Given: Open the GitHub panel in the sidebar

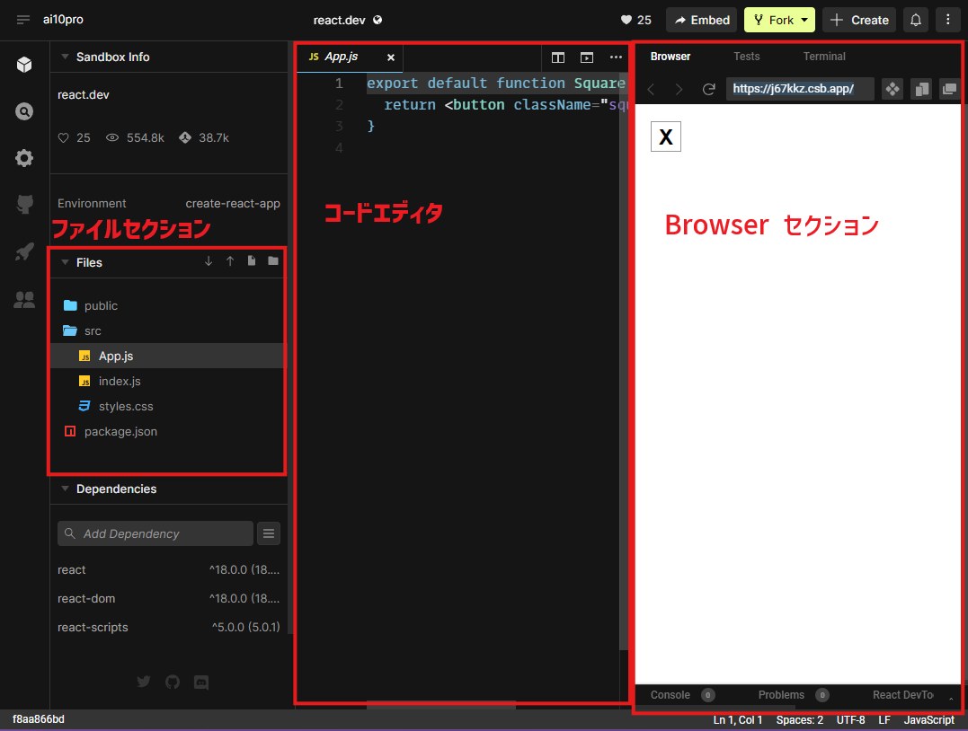Looking at the screenshot, I should click(x=24, y=204).
